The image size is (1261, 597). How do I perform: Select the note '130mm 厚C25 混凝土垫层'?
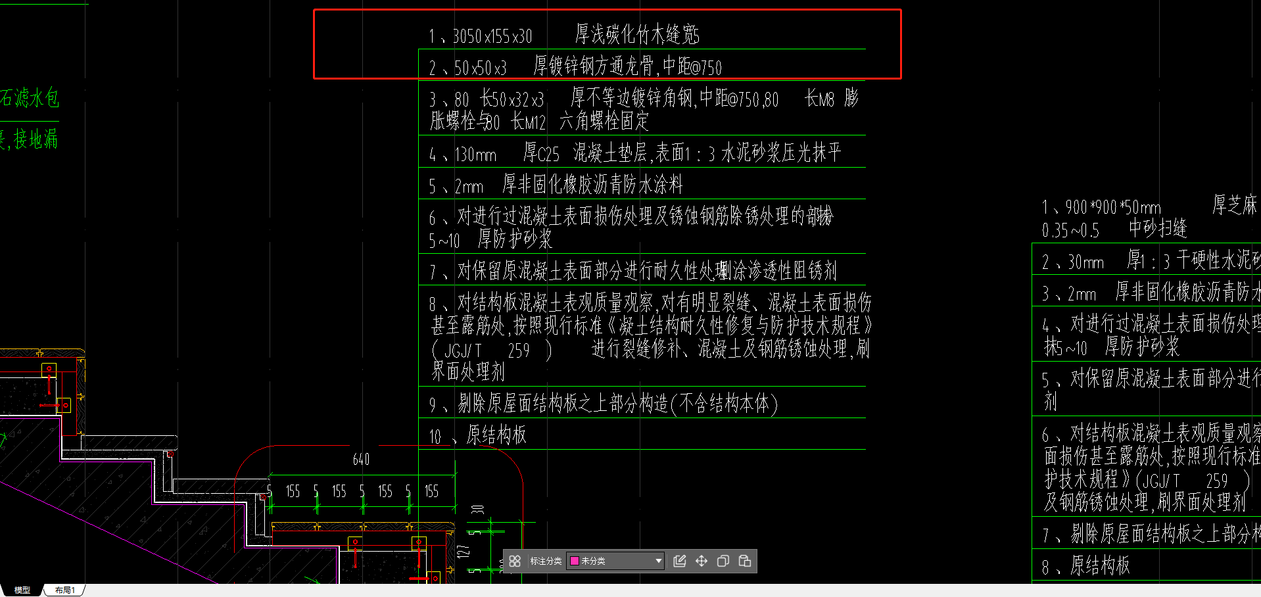point(635,153)
